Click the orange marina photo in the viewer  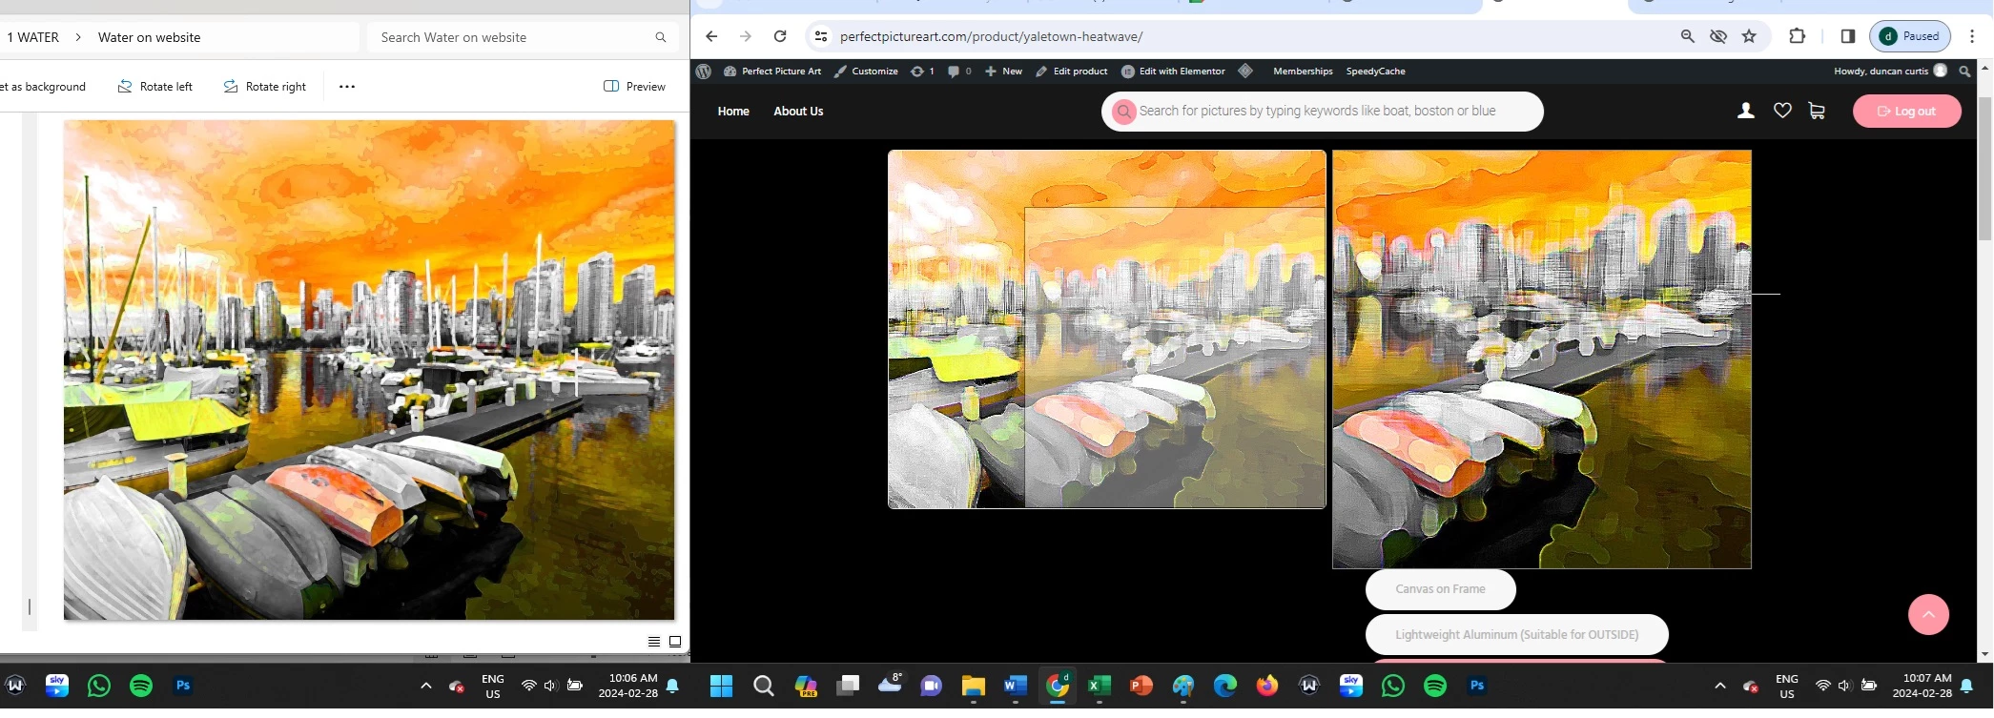(369, 370)
